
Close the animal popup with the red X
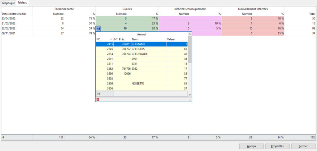[98, 100]
